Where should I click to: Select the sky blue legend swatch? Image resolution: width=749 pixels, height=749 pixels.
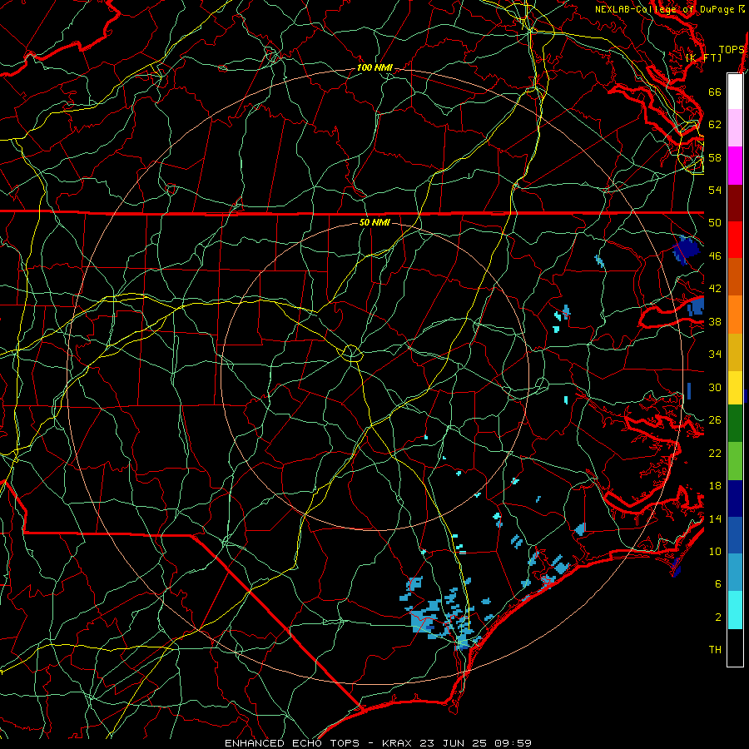click(735, 573)
